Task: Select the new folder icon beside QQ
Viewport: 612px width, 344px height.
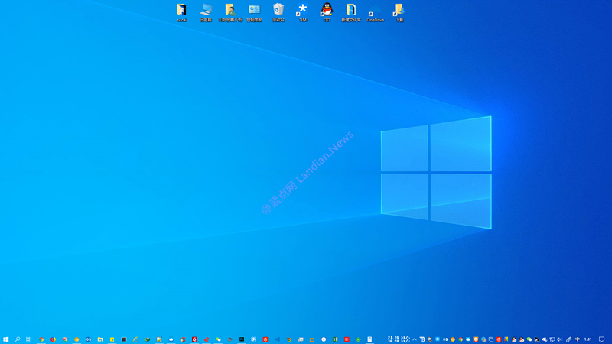Action: (351, 12)
